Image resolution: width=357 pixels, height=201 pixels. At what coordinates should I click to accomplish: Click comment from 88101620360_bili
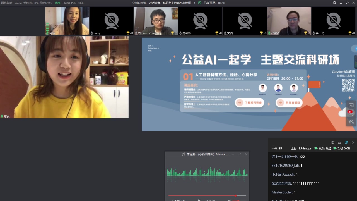tap(287, 166)
